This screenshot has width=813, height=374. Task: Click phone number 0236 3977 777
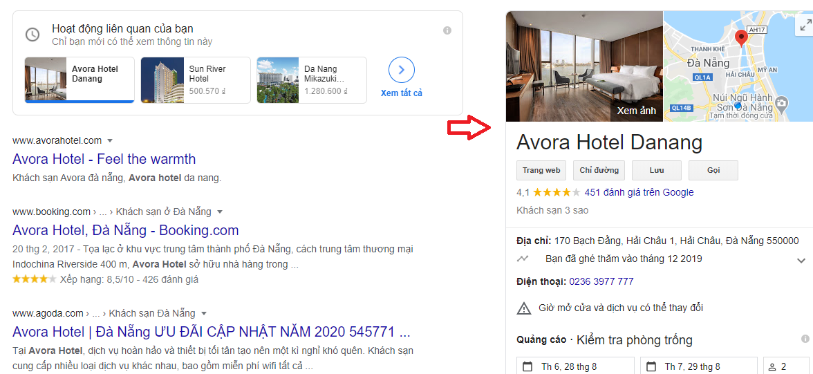[601, 281]
